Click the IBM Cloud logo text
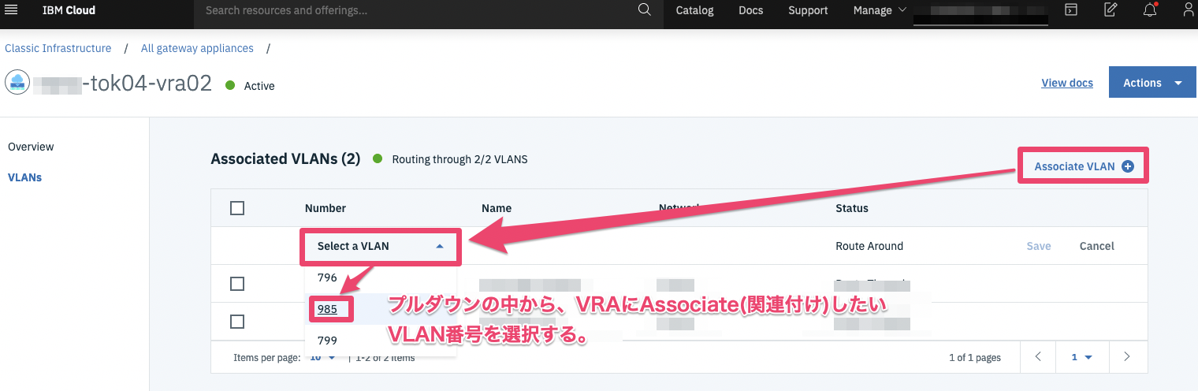Screen dimensions: 1198x391 coord(69,10)
